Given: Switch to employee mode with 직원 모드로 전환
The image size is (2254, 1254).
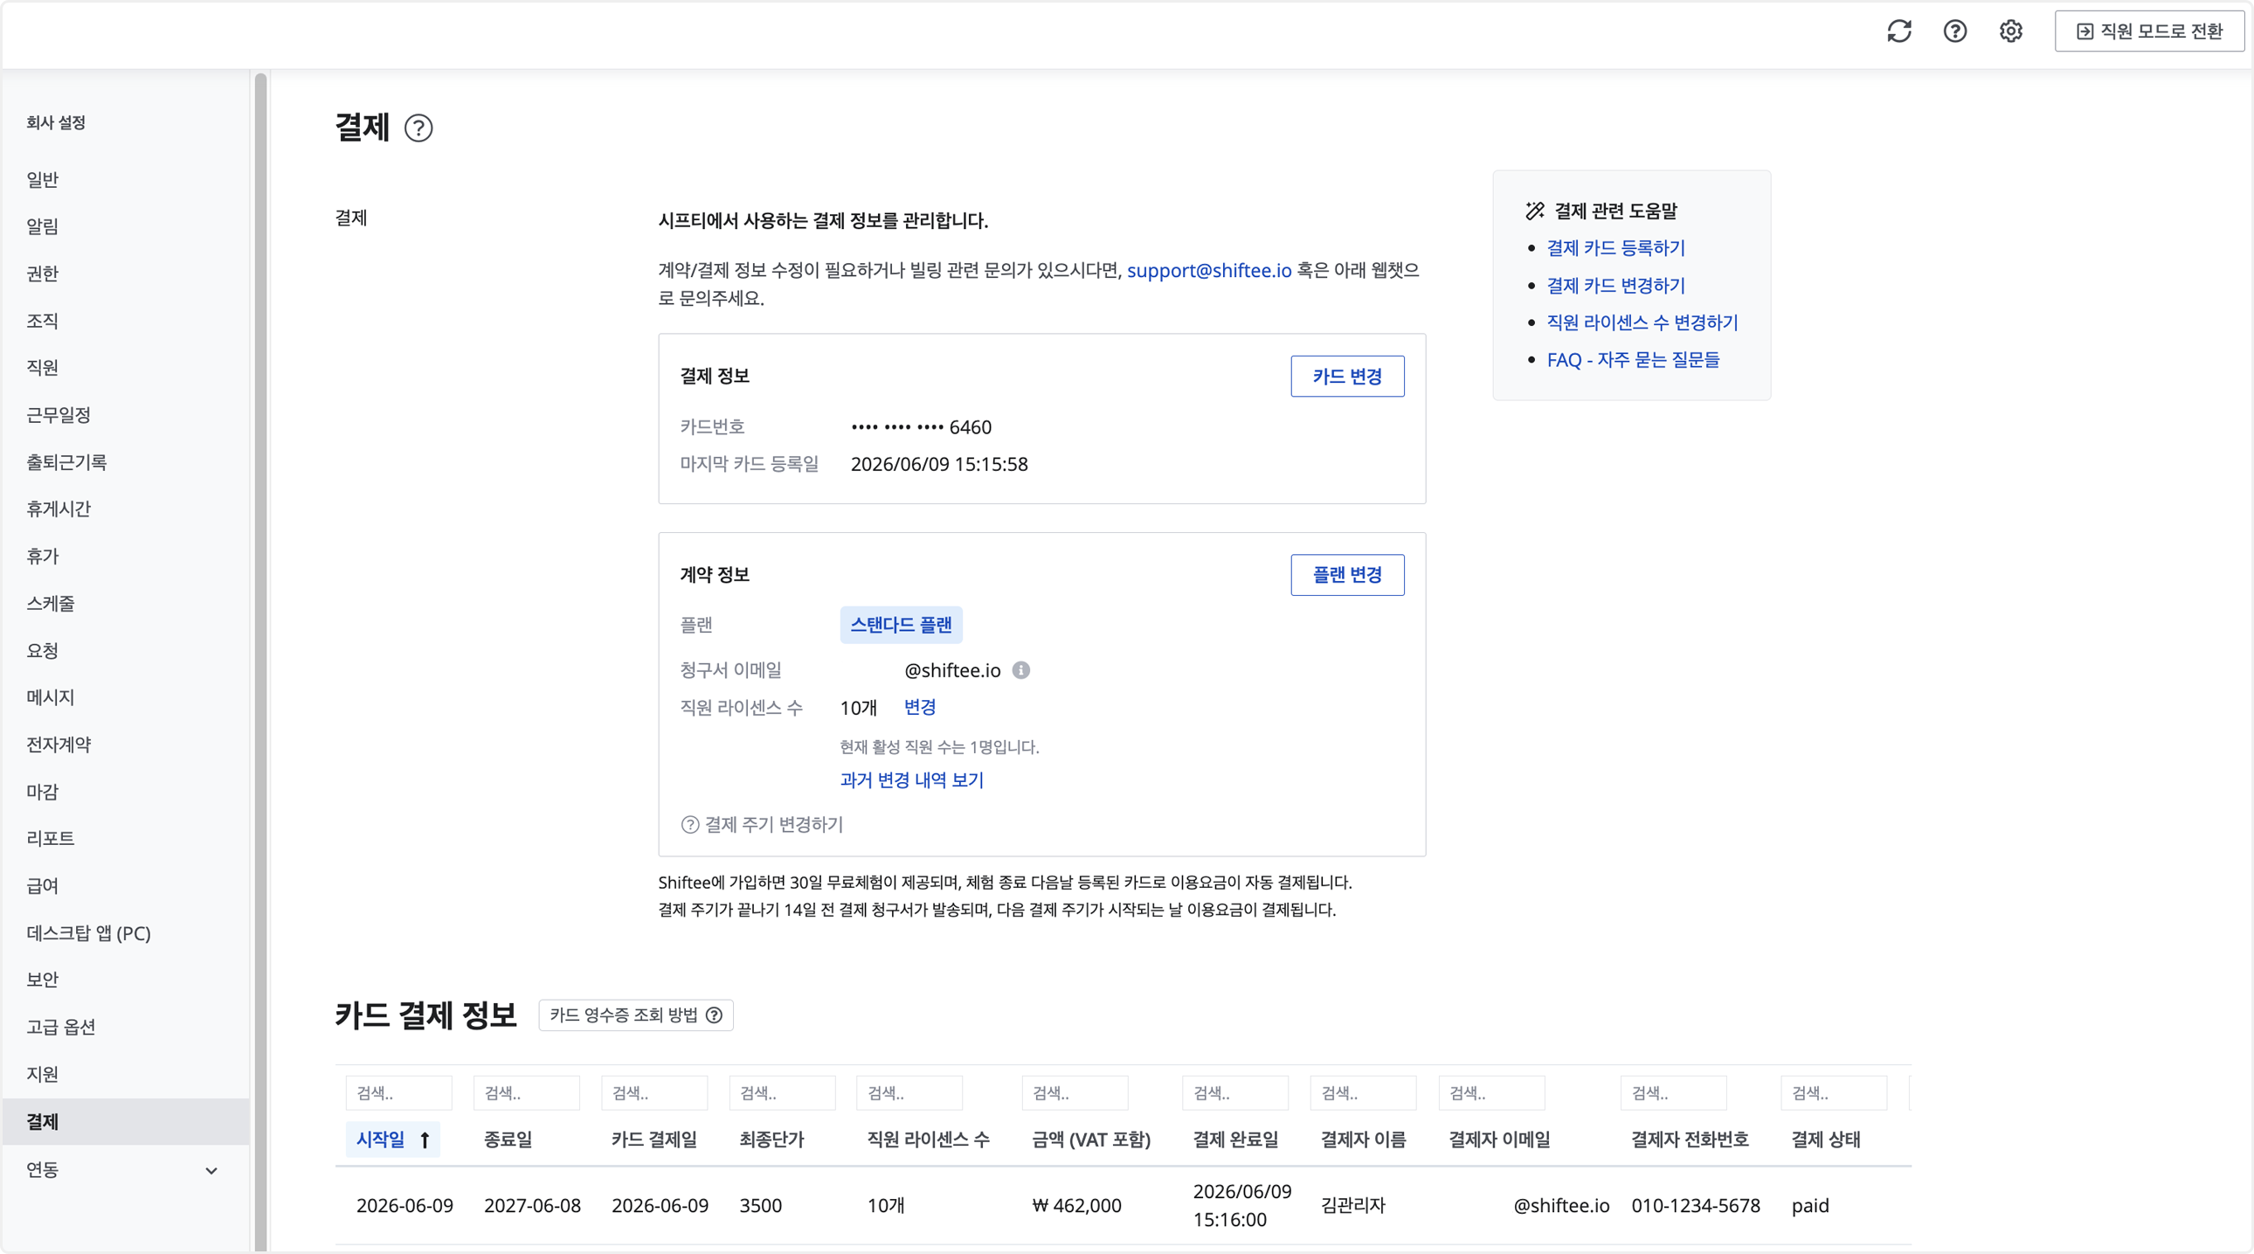Looking at the screenshot, I should click(x=2149, y=31).
